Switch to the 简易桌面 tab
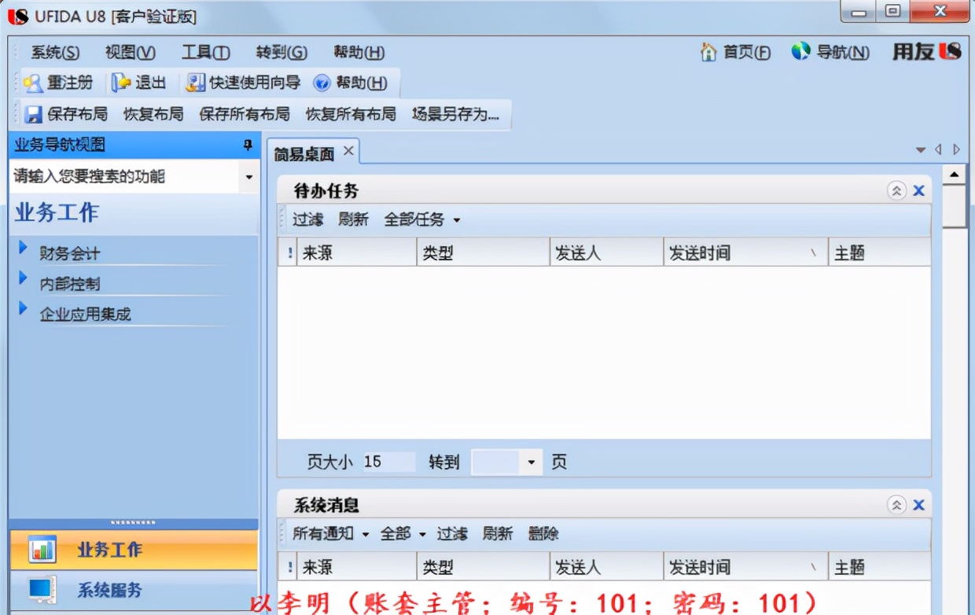This screenshot has height=615, width=975. (x=304, y=152)
